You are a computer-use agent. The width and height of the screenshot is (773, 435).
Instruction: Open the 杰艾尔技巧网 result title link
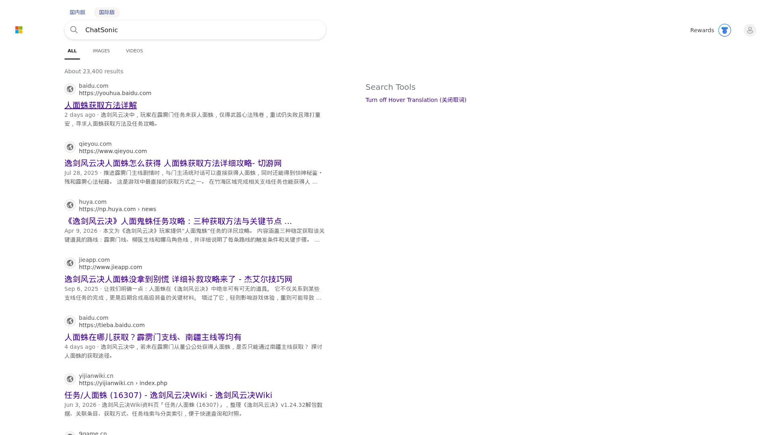pyautogui.click(x=178, y=279)
